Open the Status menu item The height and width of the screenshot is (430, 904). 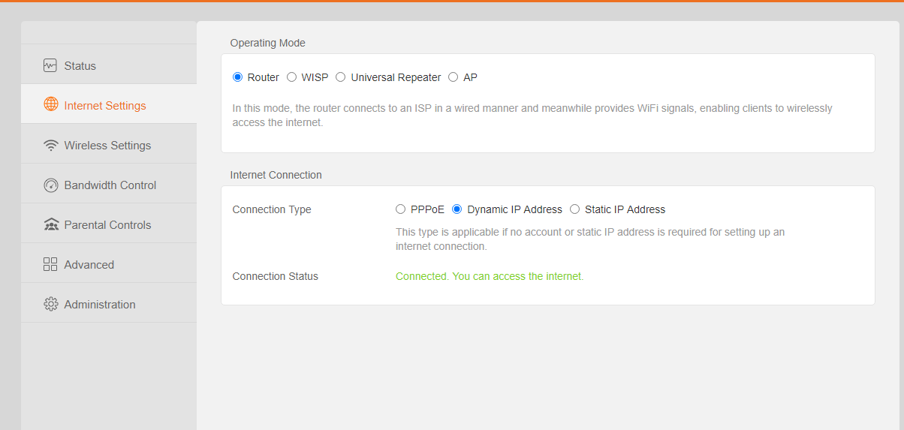80,66
